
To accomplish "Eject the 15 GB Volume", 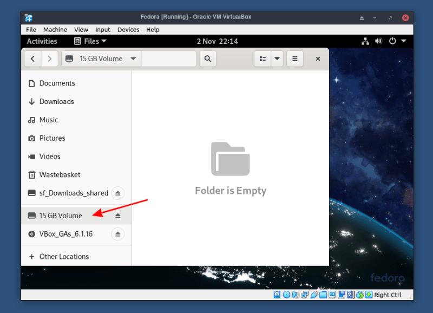I will [x=118, y=215].
